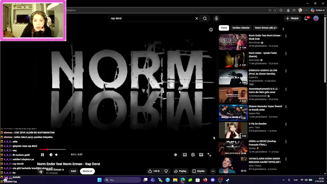The height and width of the screenshot is (184, 327).
Task: Mute the video volume speaker icon
Action: (x=51, y=155)
